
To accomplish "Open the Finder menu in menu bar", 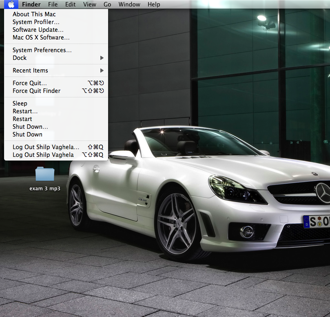I will pos(31,4).
